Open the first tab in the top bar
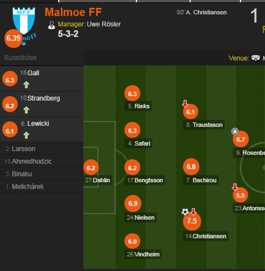Image resolution: width=265 pixels, height=271 pixels. pos(28,2)
